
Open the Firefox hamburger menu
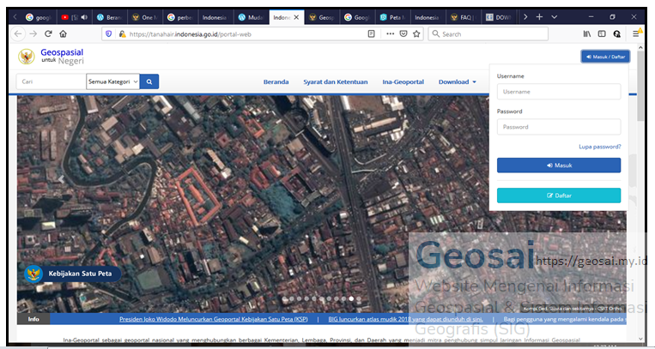pyautogui.click(x=636, y=33)
